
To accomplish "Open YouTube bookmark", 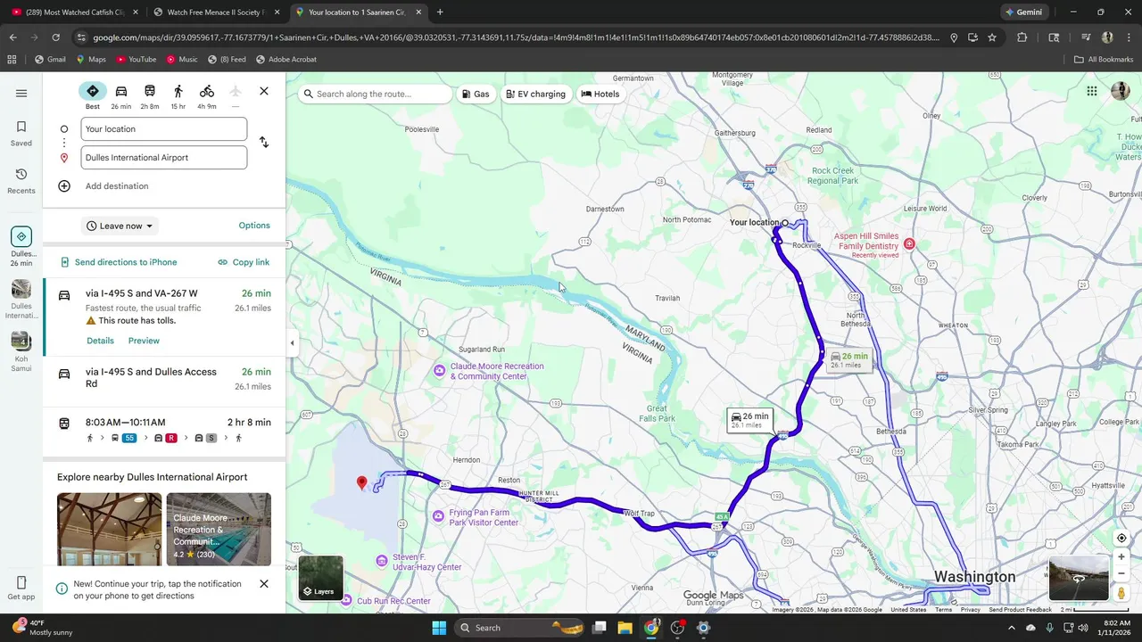I will click(x=137, y=60).
